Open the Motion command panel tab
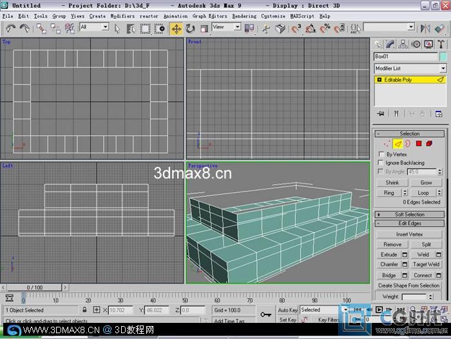451x339 pixels. point(416,44)
